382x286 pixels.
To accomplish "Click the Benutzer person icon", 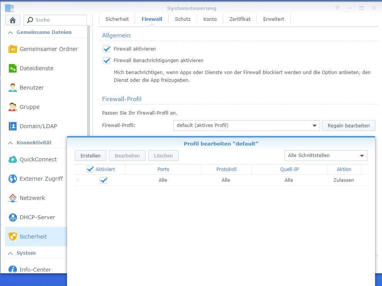I will (13, 88).
